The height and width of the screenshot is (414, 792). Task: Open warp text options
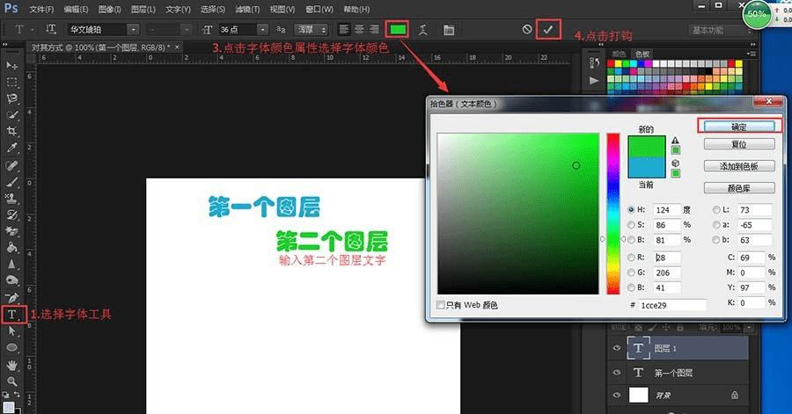423,30
